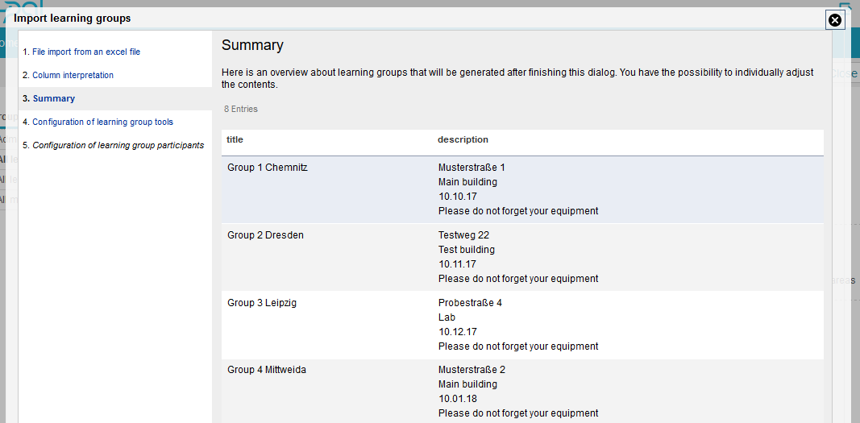Screen dimensions: 860x423
Task: Choose the Group 4 Mittweida title cell
Action: 267,370
